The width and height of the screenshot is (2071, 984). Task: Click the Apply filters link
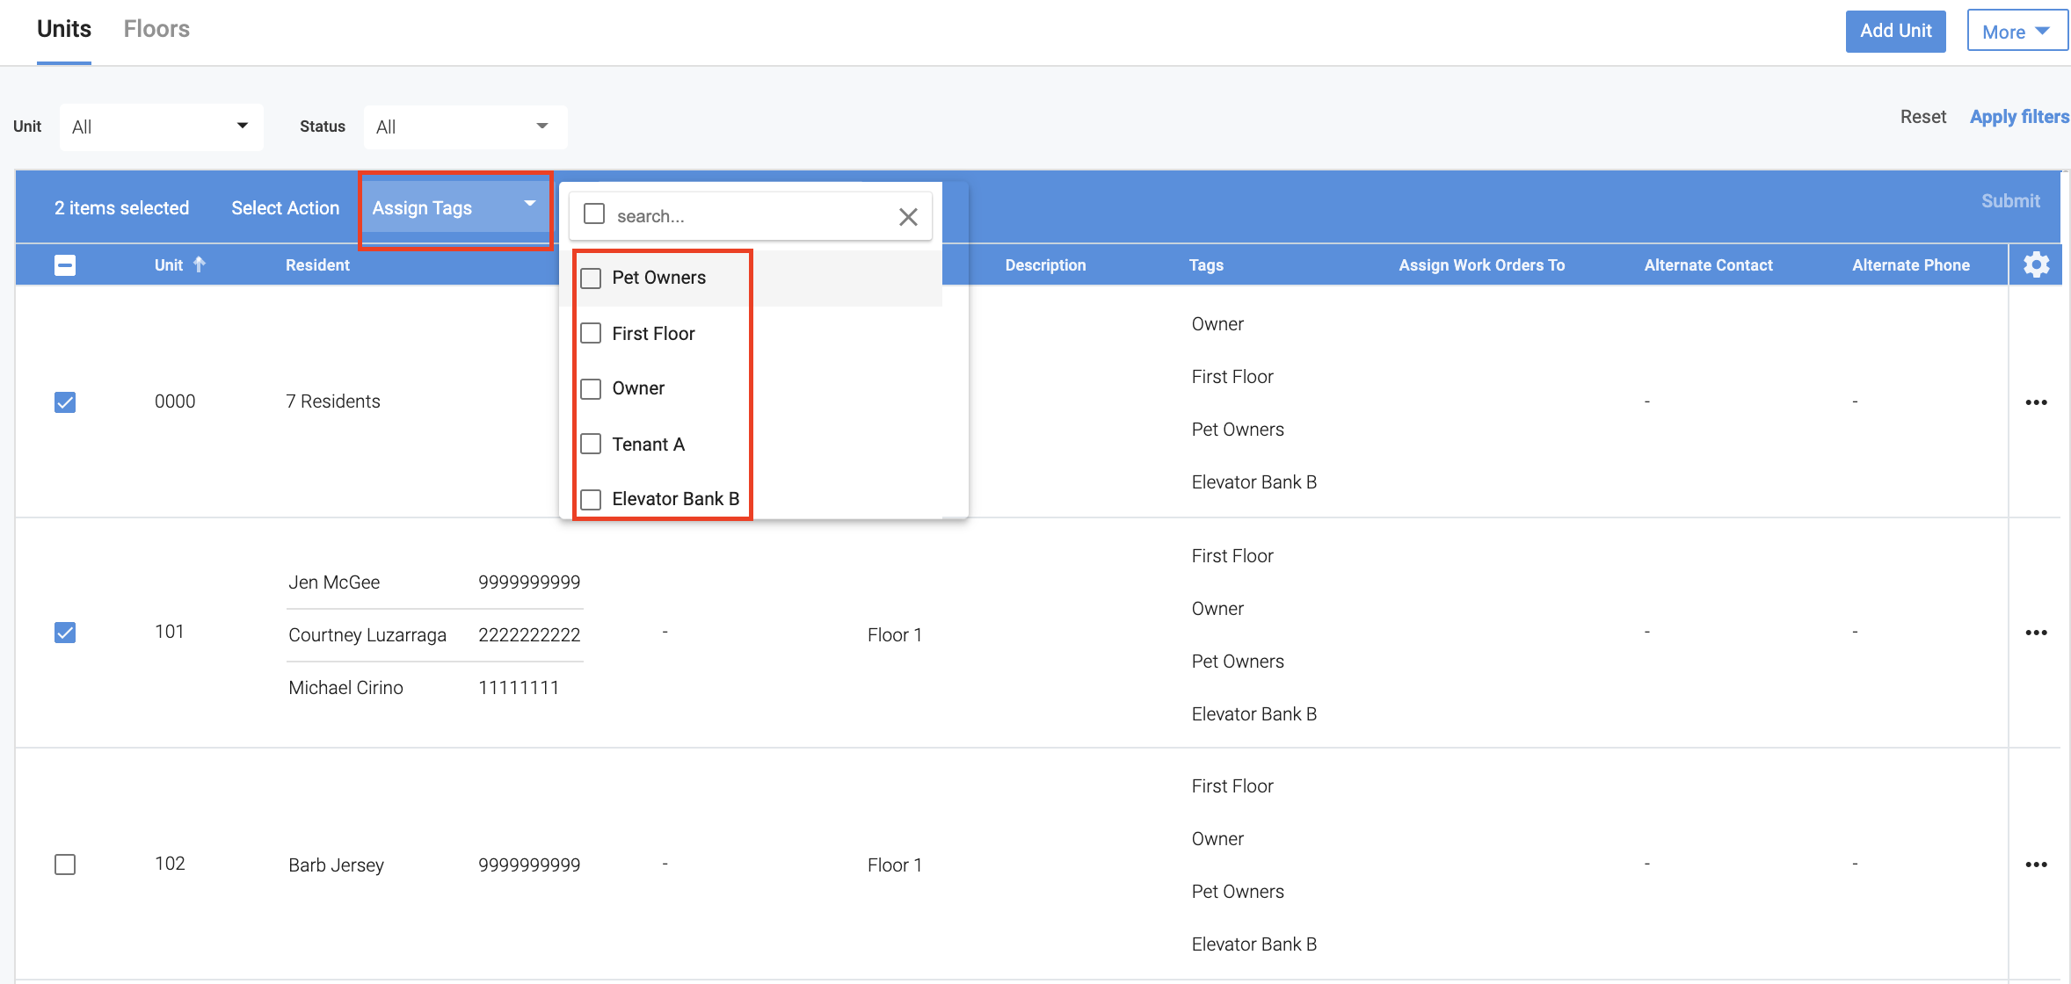(2018, 117)
